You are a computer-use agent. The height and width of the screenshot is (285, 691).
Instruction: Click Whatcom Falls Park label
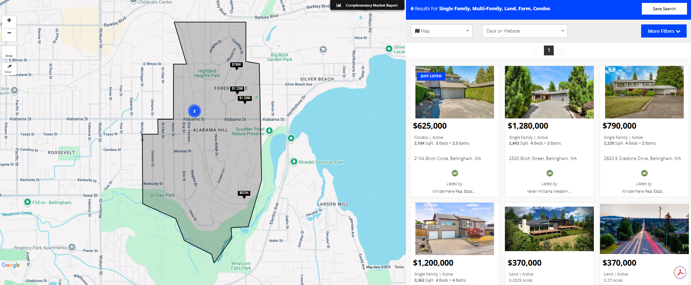point(241,266)
